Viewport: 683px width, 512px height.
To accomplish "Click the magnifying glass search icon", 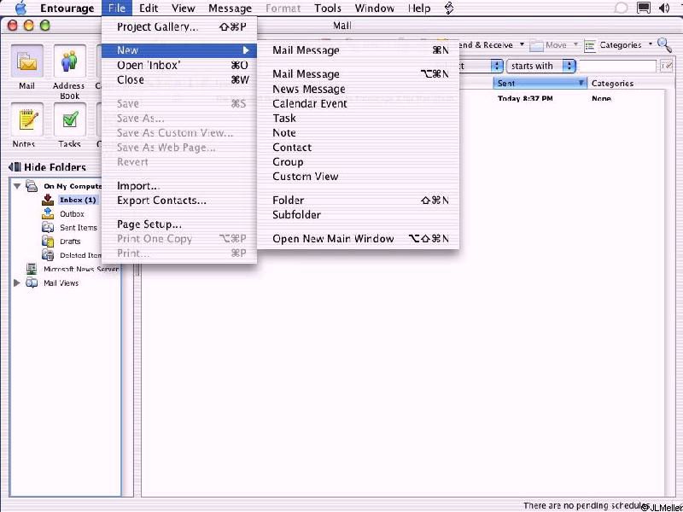I will pyautogui.click(x=664, y=44).
